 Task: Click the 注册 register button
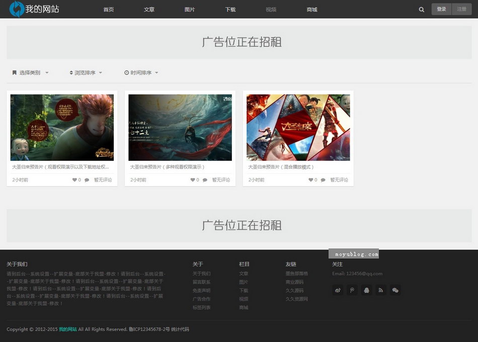click(x=461, y=9)
